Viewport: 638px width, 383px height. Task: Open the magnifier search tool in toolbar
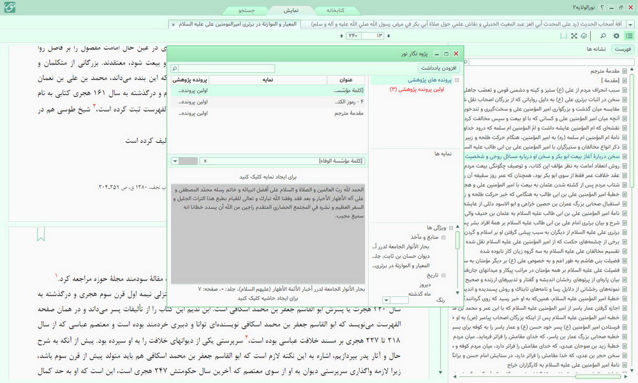click(603, 36)
